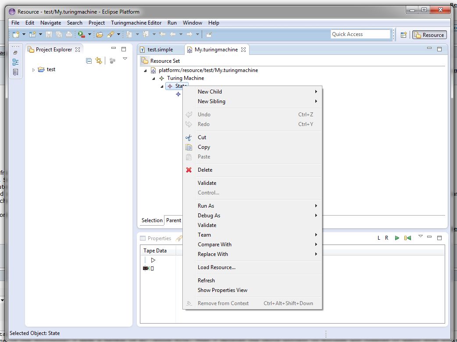457x342 pixels.
Task: Open the Navigate menu
Action: [x=51, y=23]
